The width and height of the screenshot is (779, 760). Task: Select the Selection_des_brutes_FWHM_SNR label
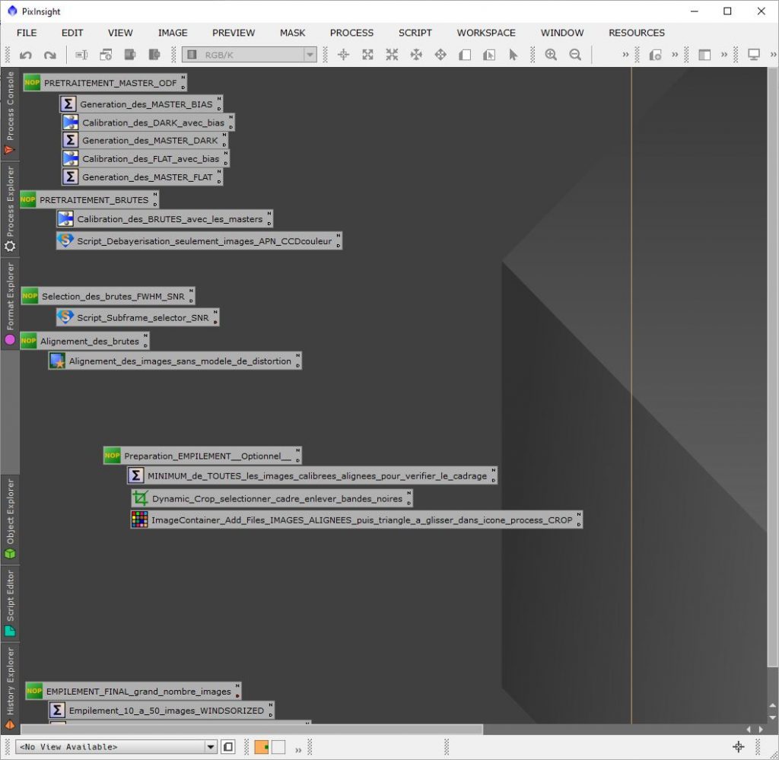pyautogui.click(x=113, y=296)
